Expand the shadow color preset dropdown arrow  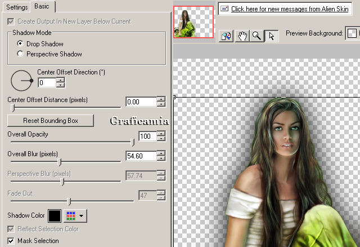coord(81,215)
